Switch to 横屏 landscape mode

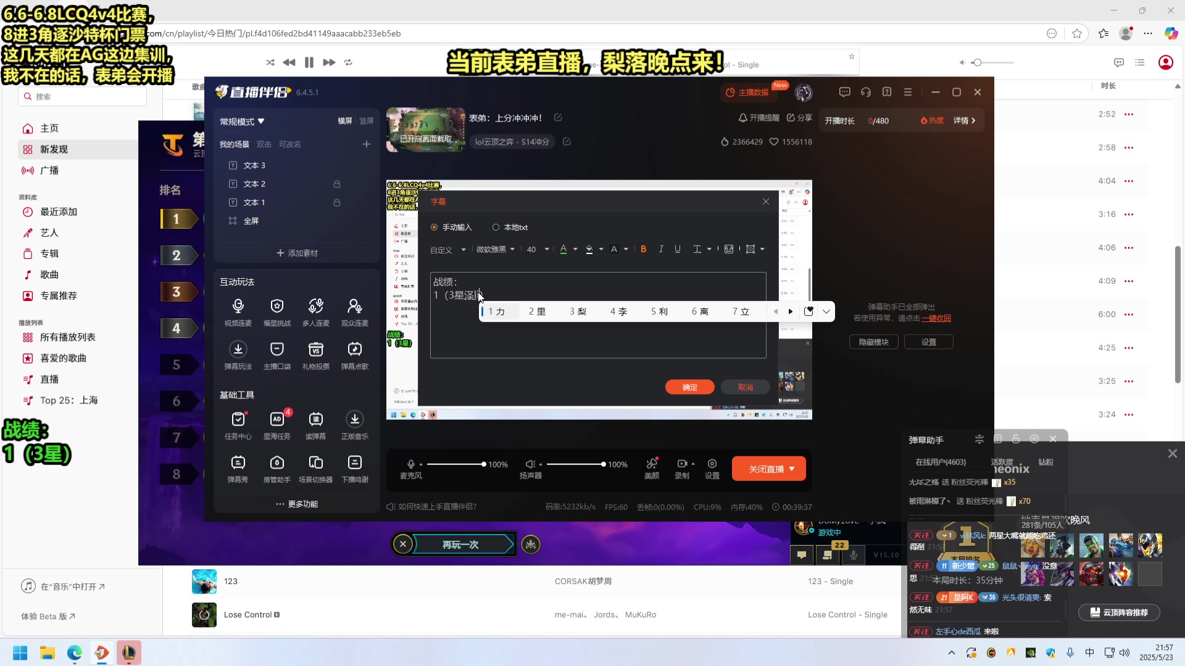tap(345, 121)
